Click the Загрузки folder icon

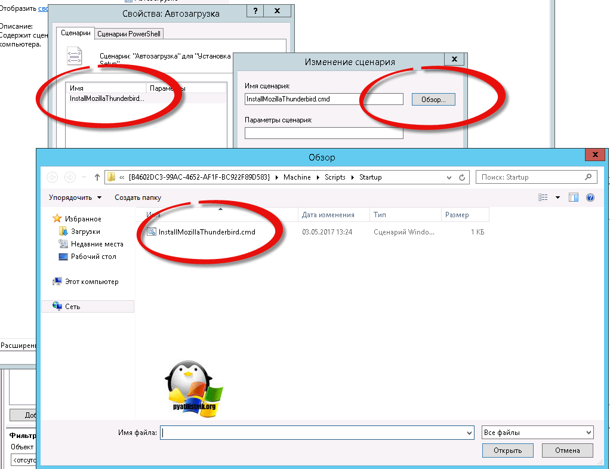[63, 232]
